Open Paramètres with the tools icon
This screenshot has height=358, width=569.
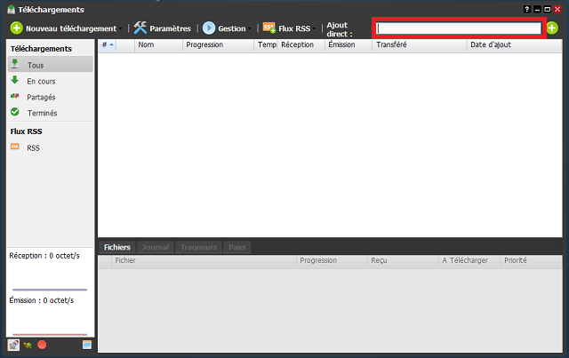click(162, 28)
